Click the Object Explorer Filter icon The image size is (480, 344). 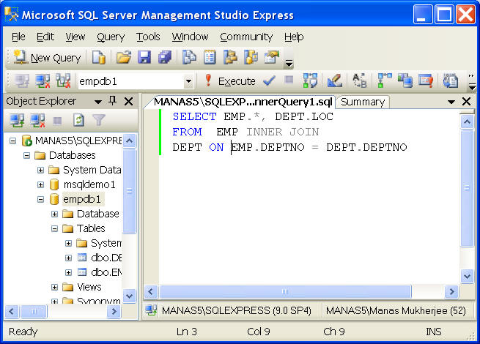(99, 120)
